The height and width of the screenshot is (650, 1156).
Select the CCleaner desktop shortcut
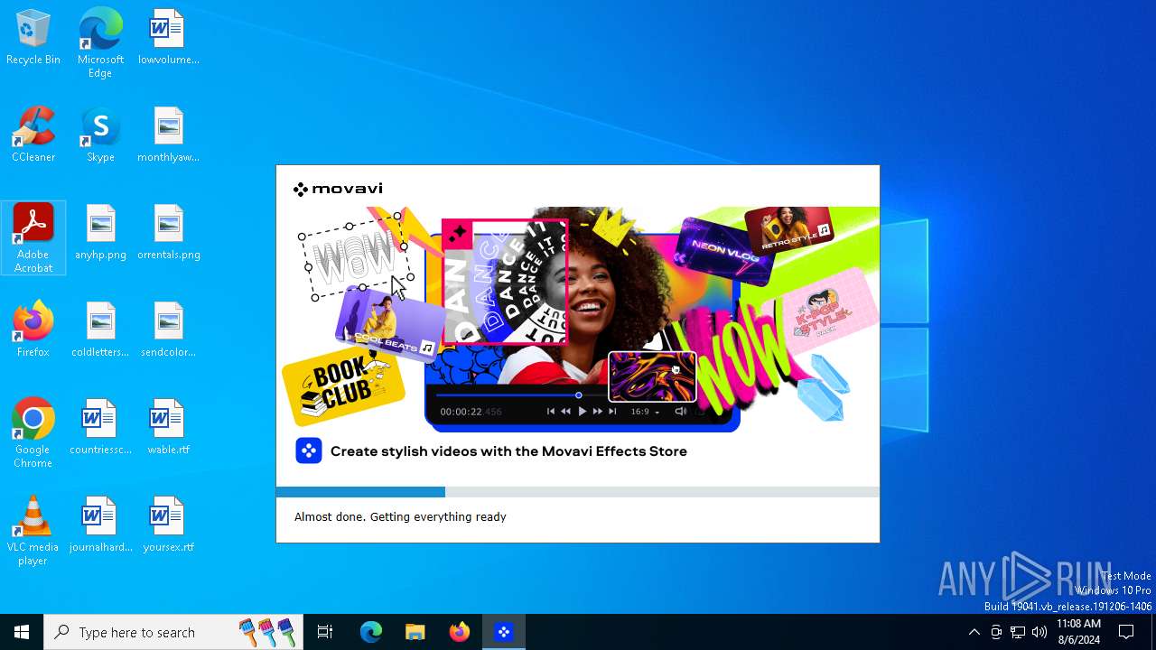pos(33,135)
